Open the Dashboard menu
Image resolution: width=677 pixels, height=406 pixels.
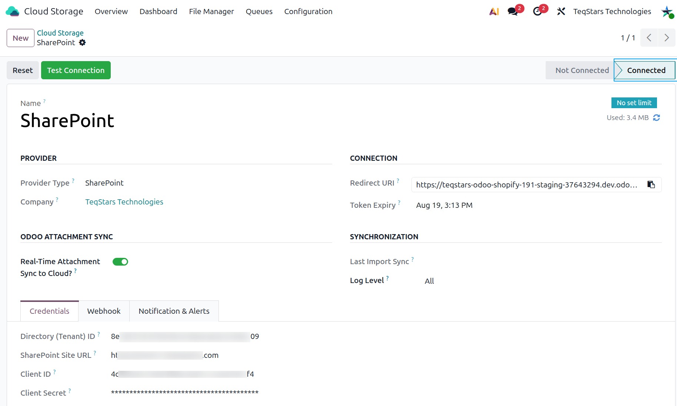pyautogui.click(x=159, y=11)
